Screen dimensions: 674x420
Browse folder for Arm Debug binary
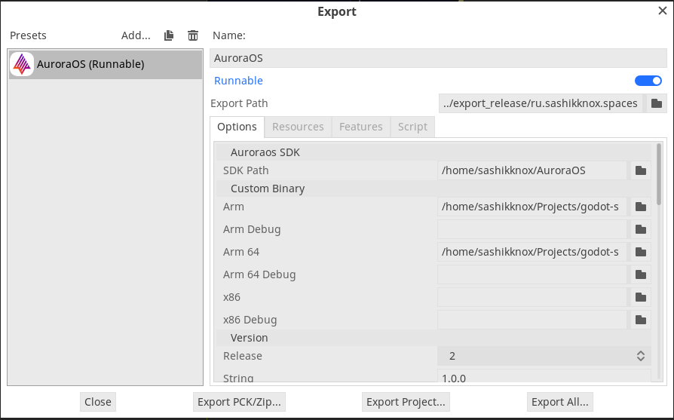pos(641,229)
